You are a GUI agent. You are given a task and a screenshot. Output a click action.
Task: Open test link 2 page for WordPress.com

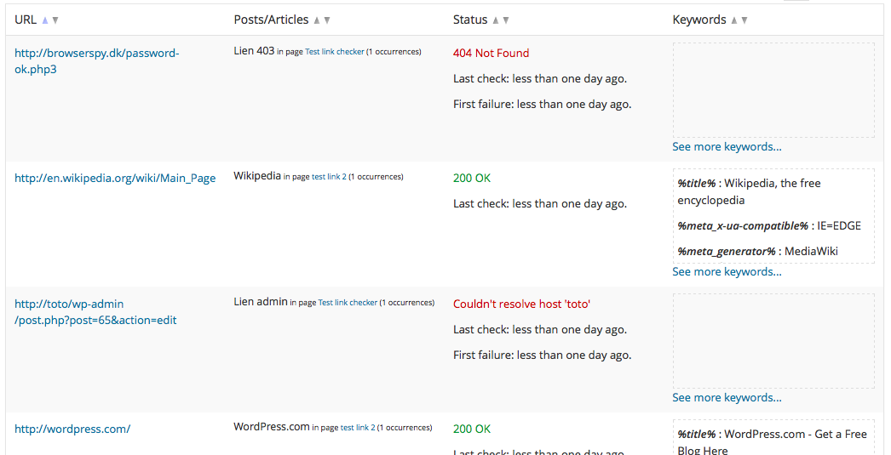(358, 428)
